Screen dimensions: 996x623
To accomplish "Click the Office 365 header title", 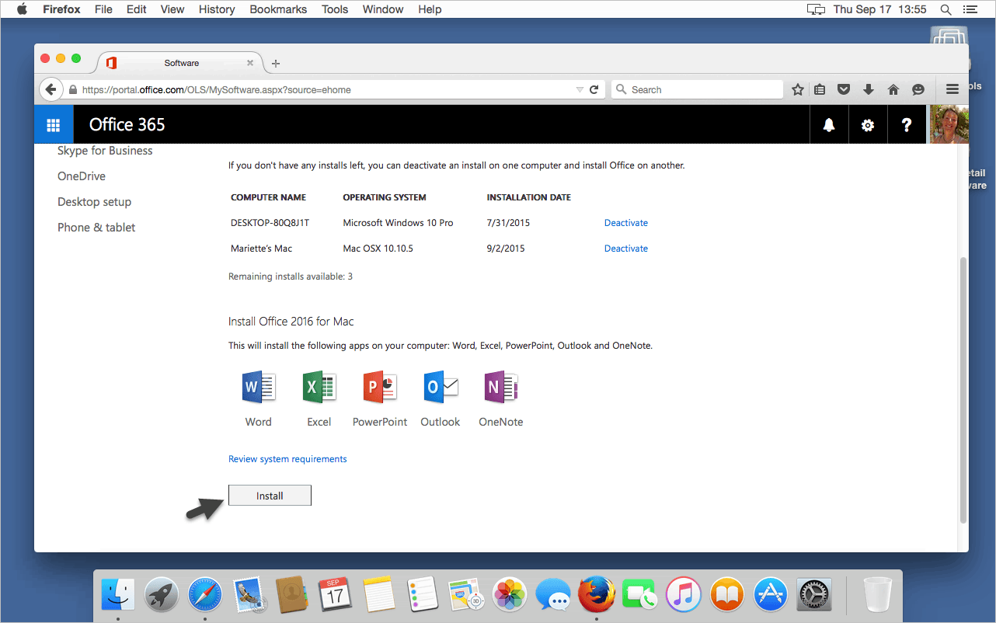I will [127, 124].
